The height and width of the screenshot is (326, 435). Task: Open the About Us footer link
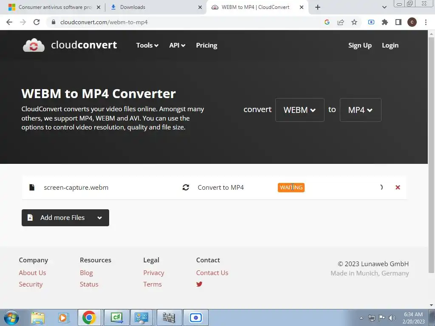coord(32,273)
